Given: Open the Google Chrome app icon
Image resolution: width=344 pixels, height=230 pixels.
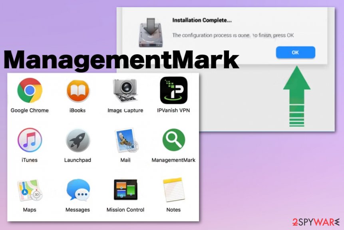Looking at the screenshot, I should click(x=30, y=90).
